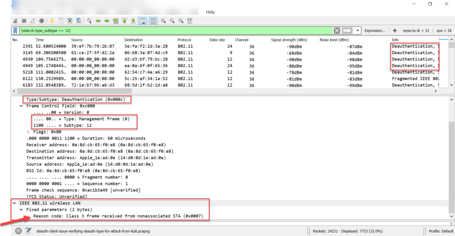Screen dimensions: 455x236
Task: Open the display filter history dropdown
Action: coord(358,31)
